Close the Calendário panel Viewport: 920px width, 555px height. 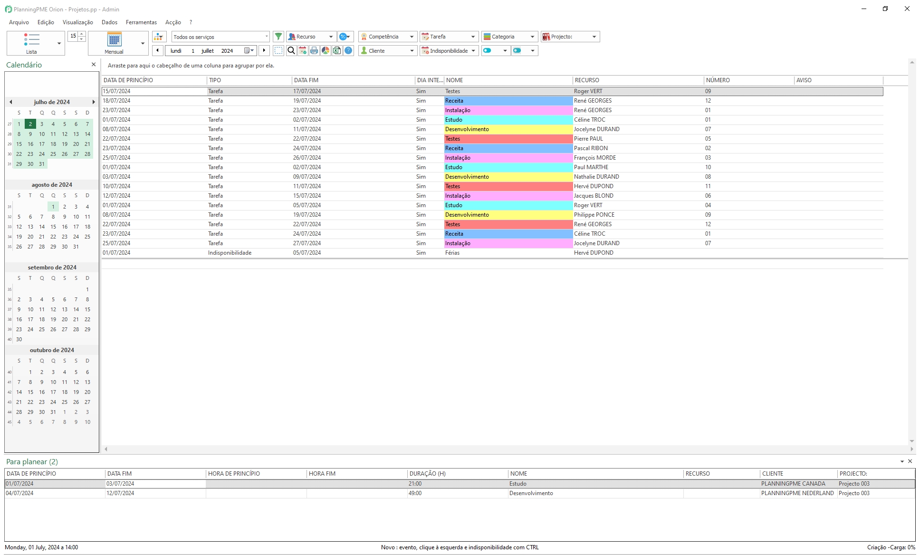click(x=94, y=65)
